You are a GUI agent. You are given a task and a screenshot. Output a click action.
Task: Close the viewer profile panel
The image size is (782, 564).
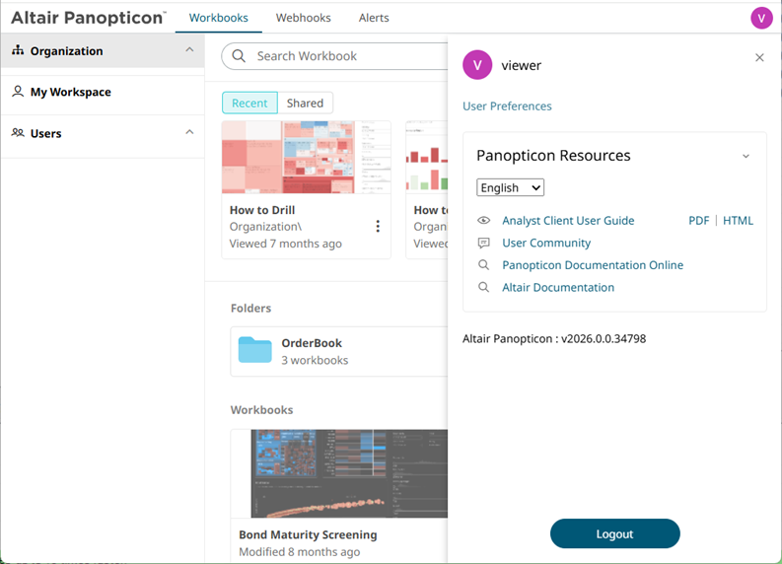[759, 58]
